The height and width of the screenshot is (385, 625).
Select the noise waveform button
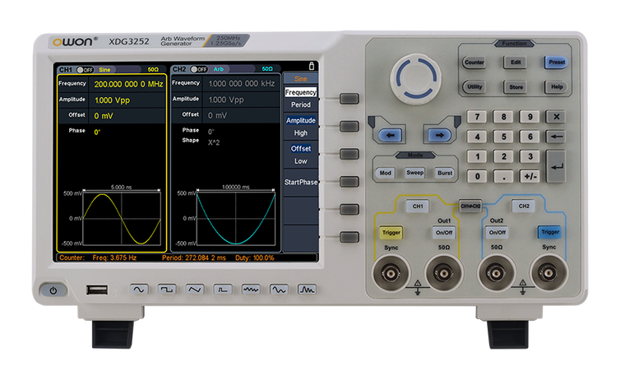[251, 290]
